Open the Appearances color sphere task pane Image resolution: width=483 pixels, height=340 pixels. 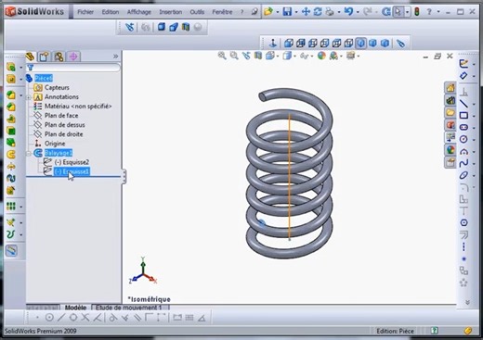coord(450,150)
